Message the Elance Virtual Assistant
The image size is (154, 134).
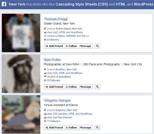pos(85,128)
